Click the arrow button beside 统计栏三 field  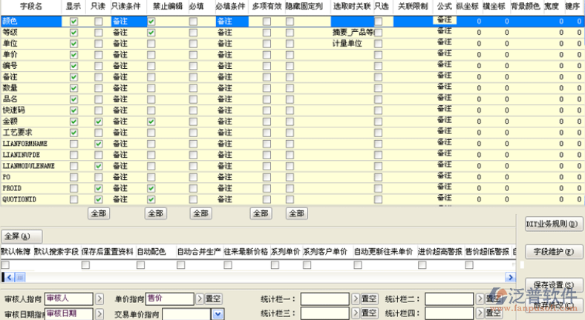(355, 313)
